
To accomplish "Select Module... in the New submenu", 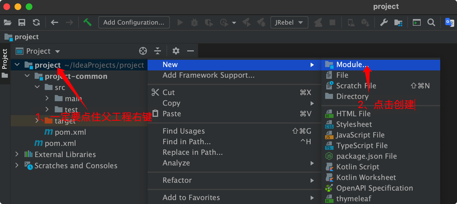I will 352,65.
